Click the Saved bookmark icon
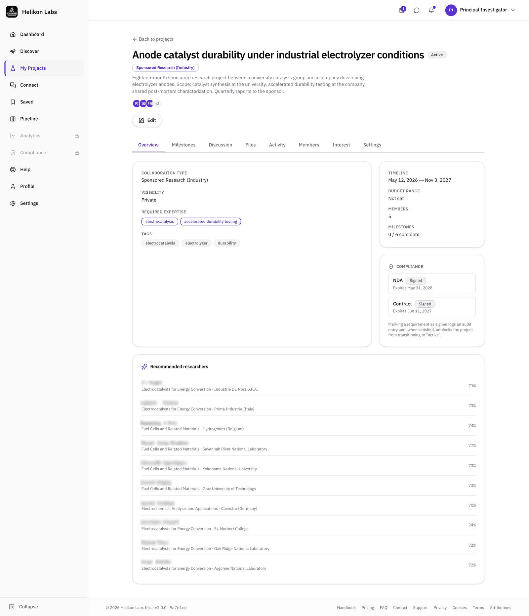The image size is (529, 616). tap(13, 102)
